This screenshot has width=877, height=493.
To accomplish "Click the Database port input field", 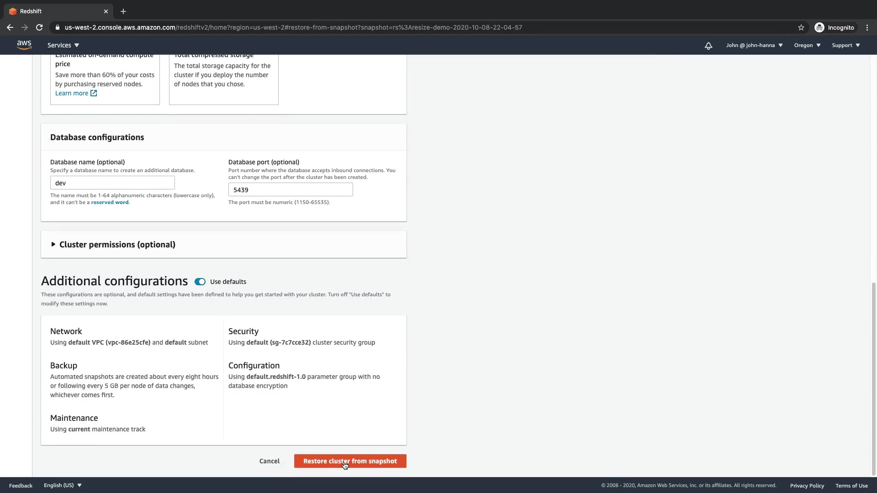I will click(291, 190).
